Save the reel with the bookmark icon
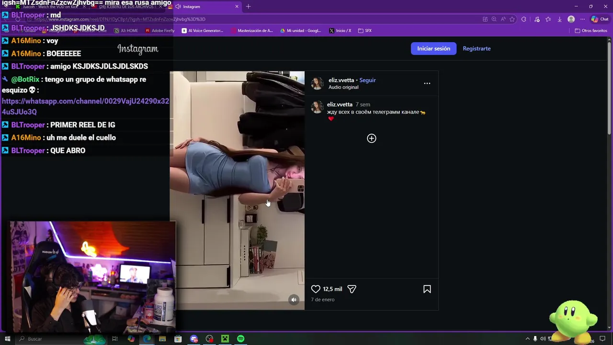 point(427,289)
